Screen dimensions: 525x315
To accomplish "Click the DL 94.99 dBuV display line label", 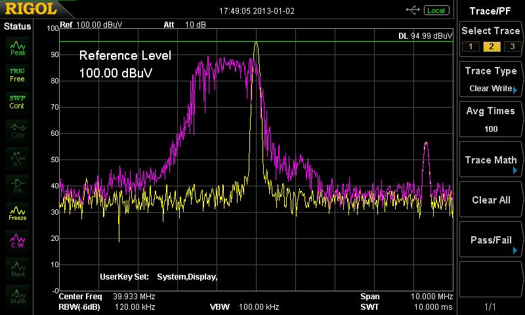I will (x=425, y=36).
